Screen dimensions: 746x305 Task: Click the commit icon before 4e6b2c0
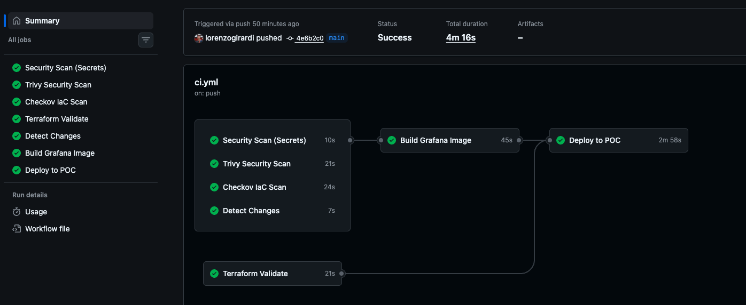point(290,38)
